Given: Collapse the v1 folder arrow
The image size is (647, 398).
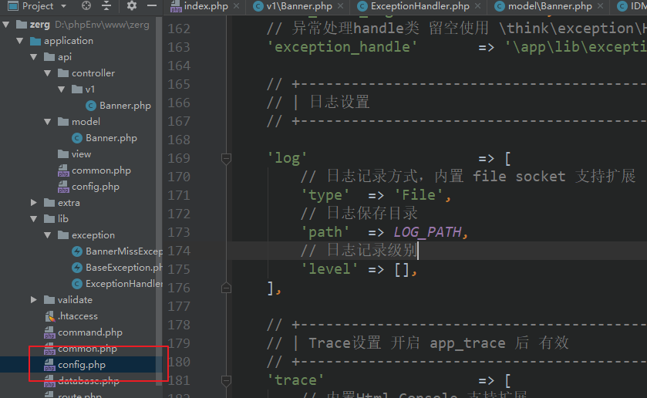Looking at the screenshot, I should pos(62,89).
